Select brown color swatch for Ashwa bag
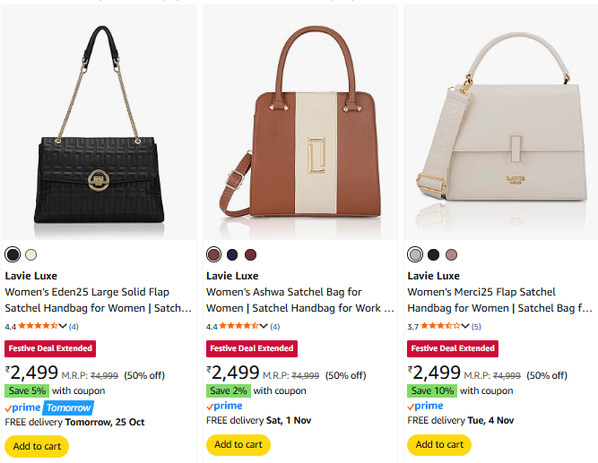The width and height of the screenshot is (598, 463). click(x=214, y=254)
